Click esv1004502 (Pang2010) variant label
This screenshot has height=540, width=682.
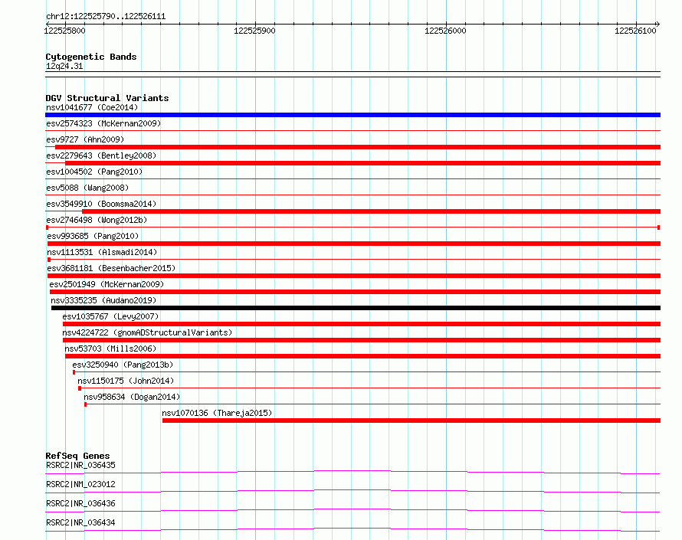pyautogui.click(x=94, y=172)
